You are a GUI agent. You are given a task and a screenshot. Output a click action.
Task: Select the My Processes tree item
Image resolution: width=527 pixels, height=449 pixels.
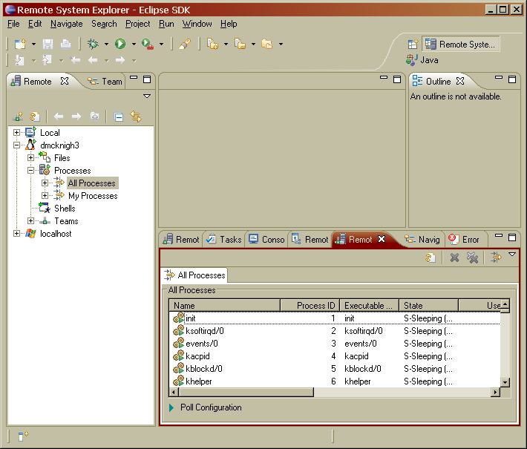(93, 196)
